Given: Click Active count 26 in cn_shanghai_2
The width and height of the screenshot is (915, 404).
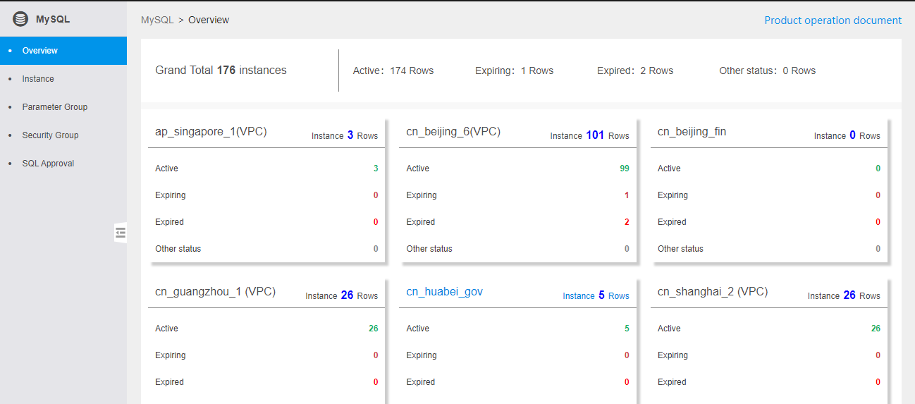Looking at the screenshot, I should (876, 329).
